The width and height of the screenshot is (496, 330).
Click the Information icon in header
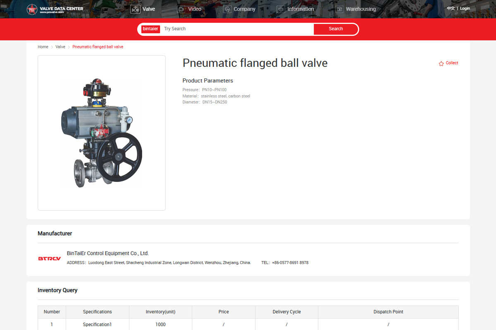(281, 9)
